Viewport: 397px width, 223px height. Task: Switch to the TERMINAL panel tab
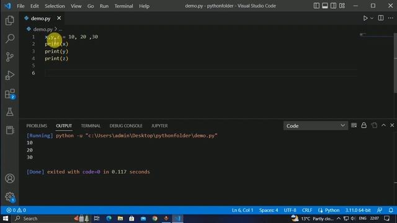tap(91, 126)
